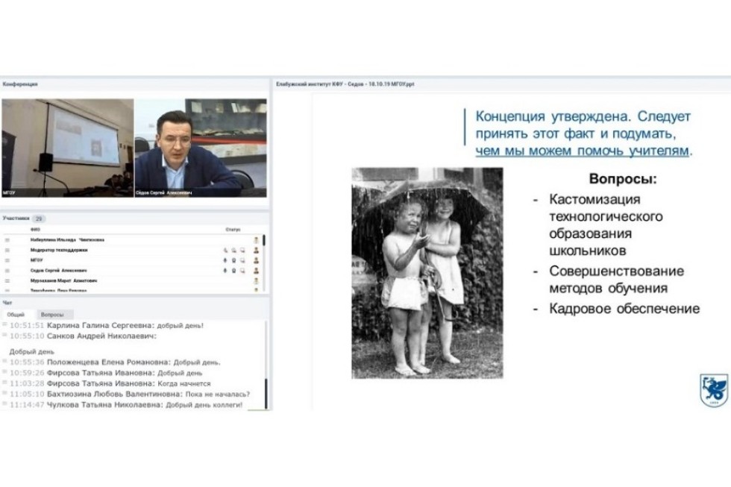This screenshot has width=731, height=487.
Task: Click the KFU logo on slide
Action: tap(713, 389)
